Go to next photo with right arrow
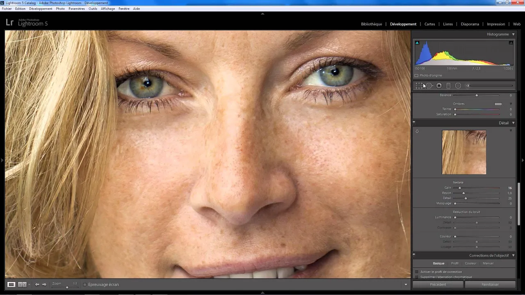This screenshot has width=525, height=295. click(x=44, y=284)
